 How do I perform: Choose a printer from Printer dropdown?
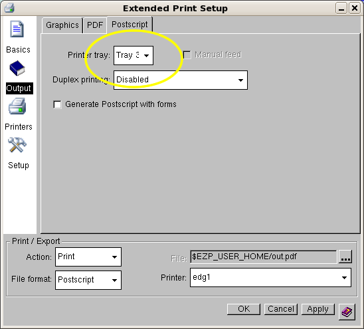click(270, 278)
